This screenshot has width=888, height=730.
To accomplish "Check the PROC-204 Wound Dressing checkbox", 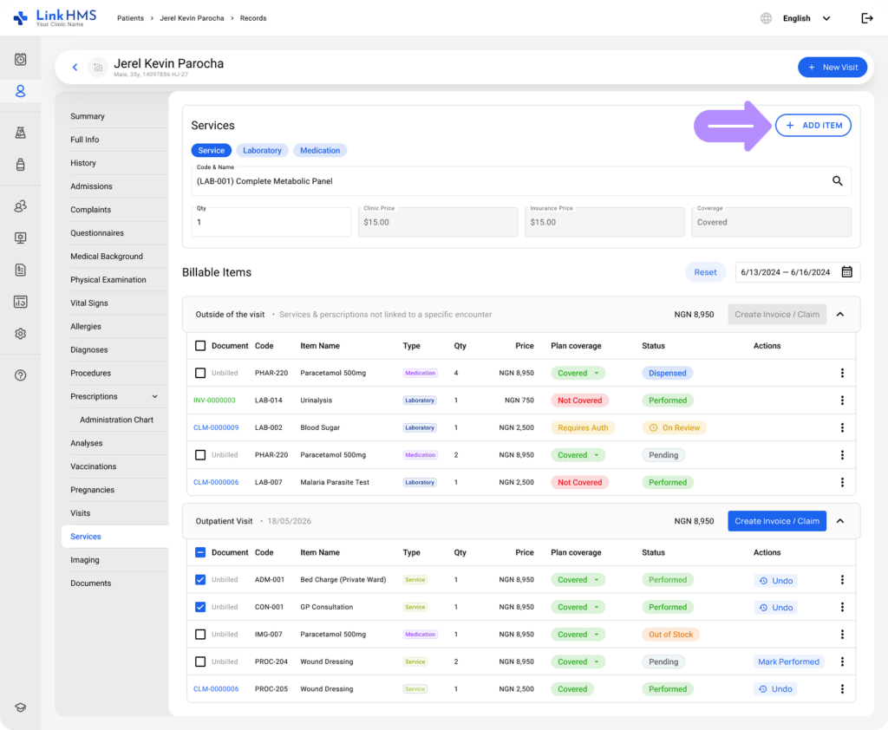I will coord(200,662).
